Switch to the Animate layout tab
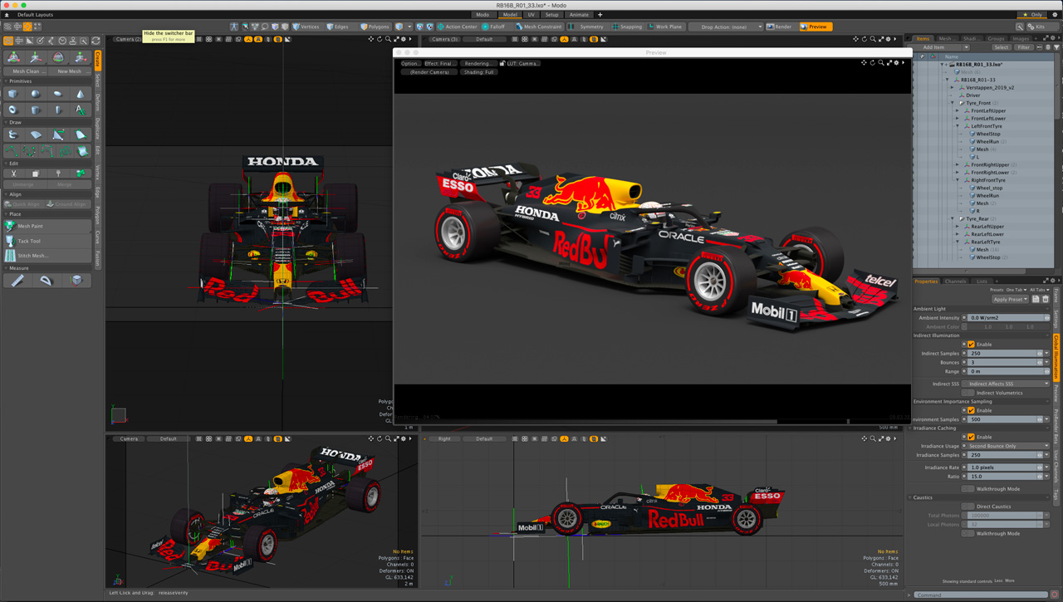 click(579, 15)
